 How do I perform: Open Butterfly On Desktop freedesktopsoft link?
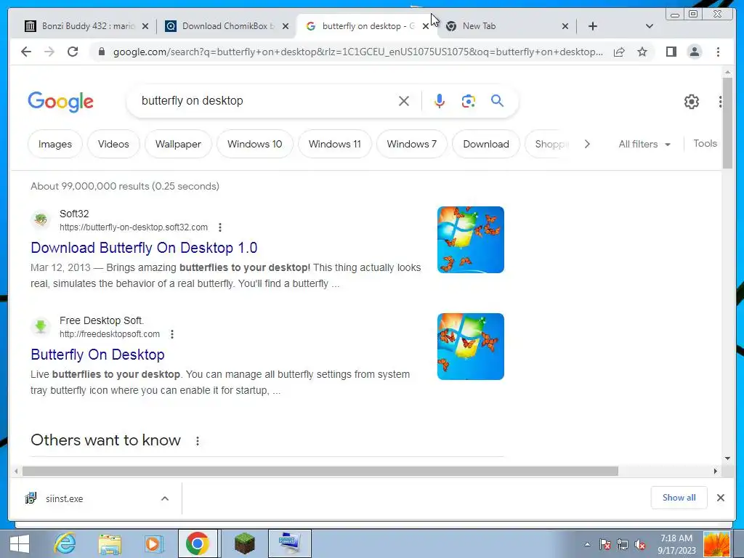[97, 355]
